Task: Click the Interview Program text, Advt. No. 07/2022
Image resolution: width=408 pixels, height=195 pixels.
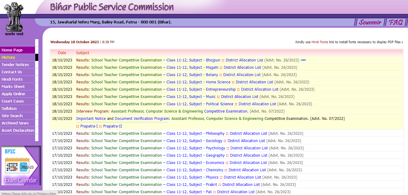Action: point(180,111)
